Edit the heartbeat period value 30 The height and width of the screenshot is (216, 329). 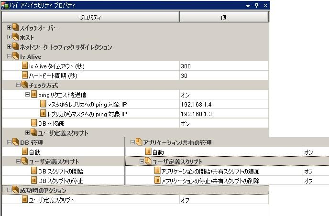tap(224, 76)
